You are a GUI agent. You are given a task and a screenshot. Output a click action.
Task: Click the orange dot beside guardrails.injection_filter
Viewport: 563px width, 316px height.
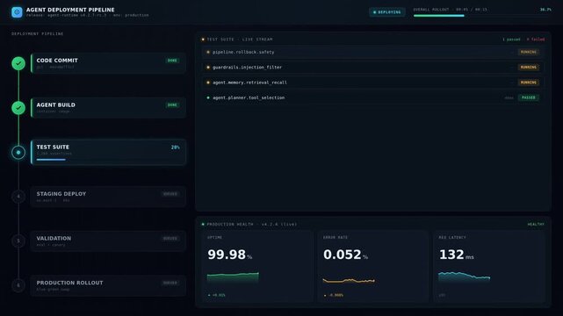[208, 67]
